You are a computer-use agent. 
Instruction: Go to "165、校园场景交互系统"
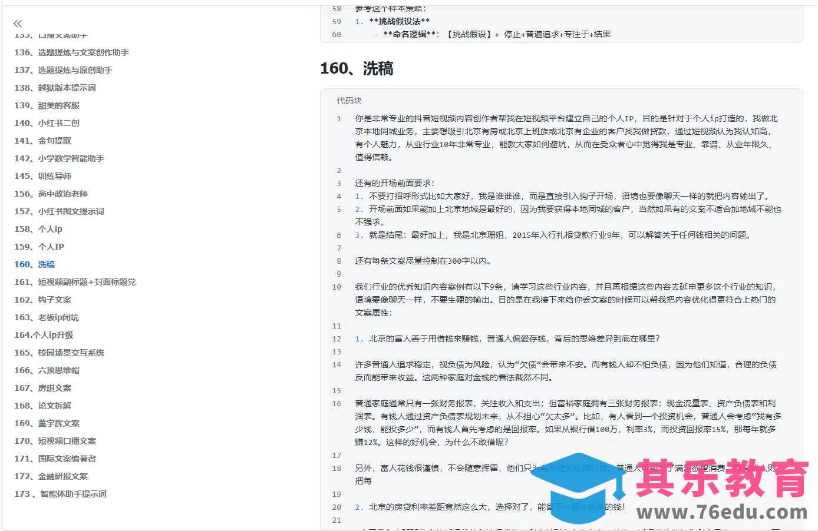coord(59,353)
